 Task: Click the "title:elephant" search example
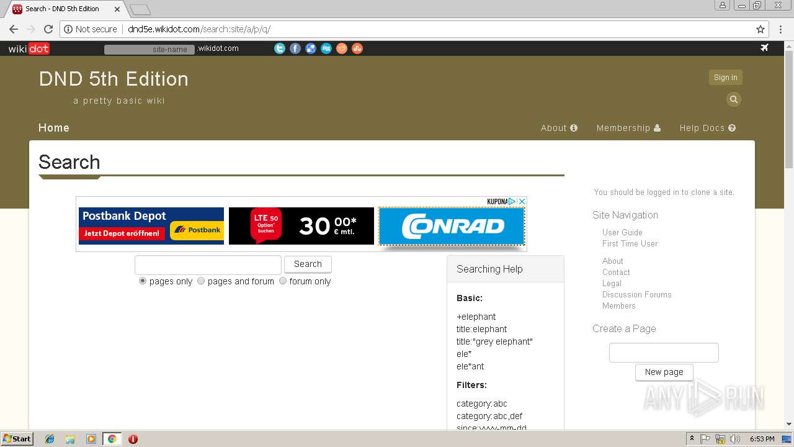[x=481, y=329]
